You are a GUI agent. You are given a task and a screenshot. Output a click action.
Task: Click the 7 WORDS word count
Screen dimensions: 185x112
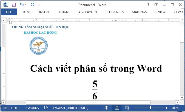tap(32, 108)
